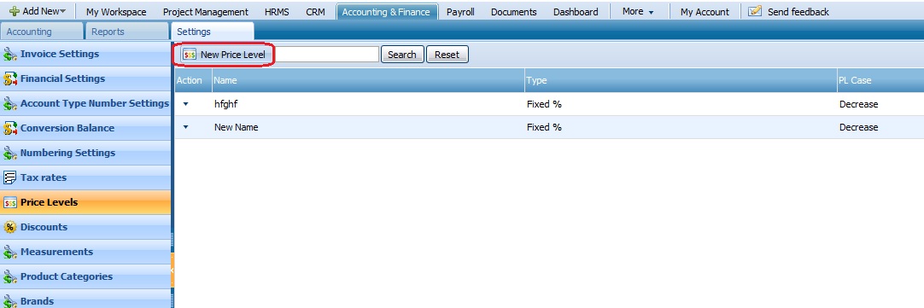Go to My Workspace

(x=116, y=12)
